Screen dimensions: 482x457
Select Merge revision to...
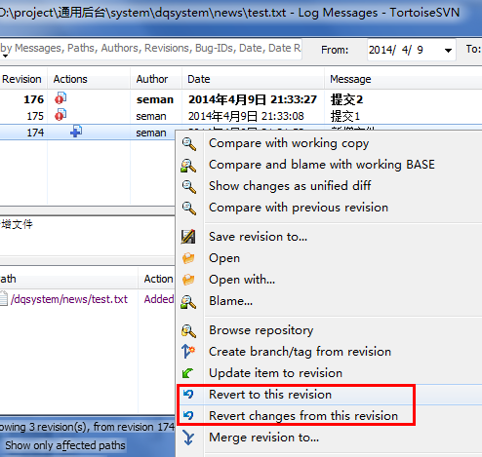(263, 438)
